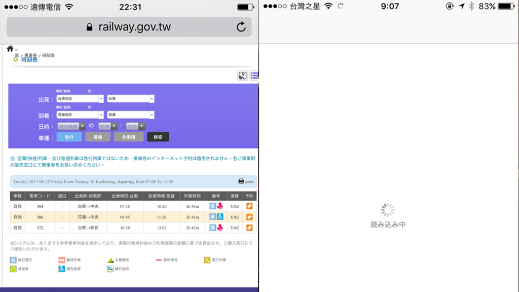The height and width of the screenshot is (292, 519).
Task: Open the map view icon
Action: [x=242, y=76]
